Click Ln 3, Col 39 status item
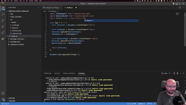The image size is (186, 105). tap(132, 104)
